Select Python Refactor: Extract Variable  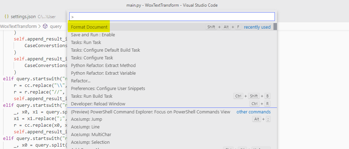point(103,73)
